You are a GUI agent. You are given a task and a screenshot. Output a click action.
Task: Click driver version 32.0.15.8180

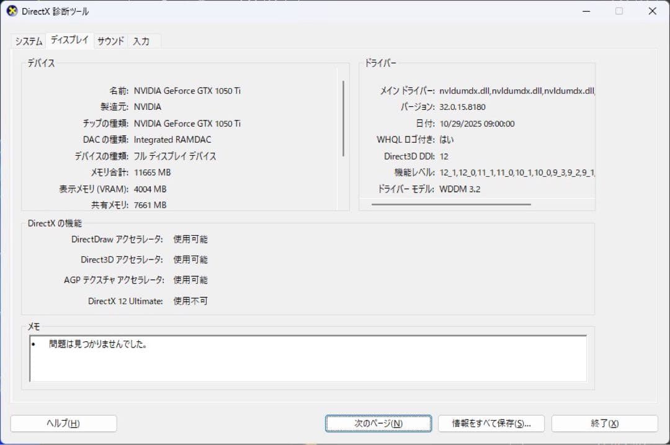[462, 107]
